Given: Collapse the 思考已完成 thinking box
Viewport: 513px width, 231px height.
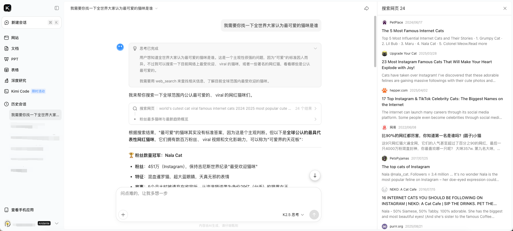Looking at the screenshot, I should pos(316,48).
